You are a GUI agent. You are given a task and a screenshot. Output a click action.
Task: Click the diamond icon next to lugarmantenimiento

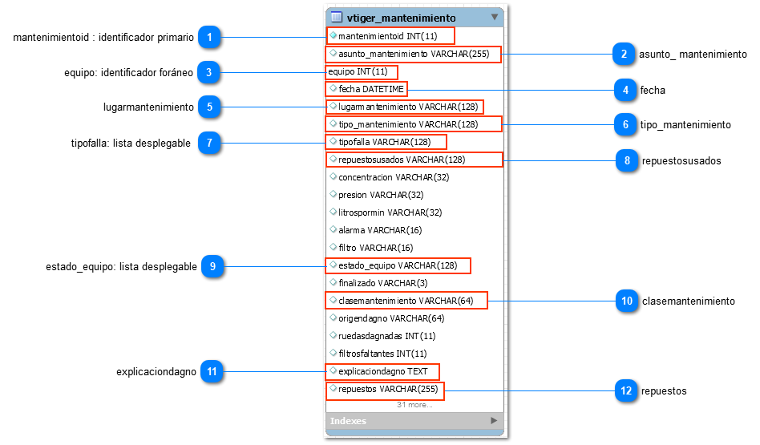click(x=333, y=106)
